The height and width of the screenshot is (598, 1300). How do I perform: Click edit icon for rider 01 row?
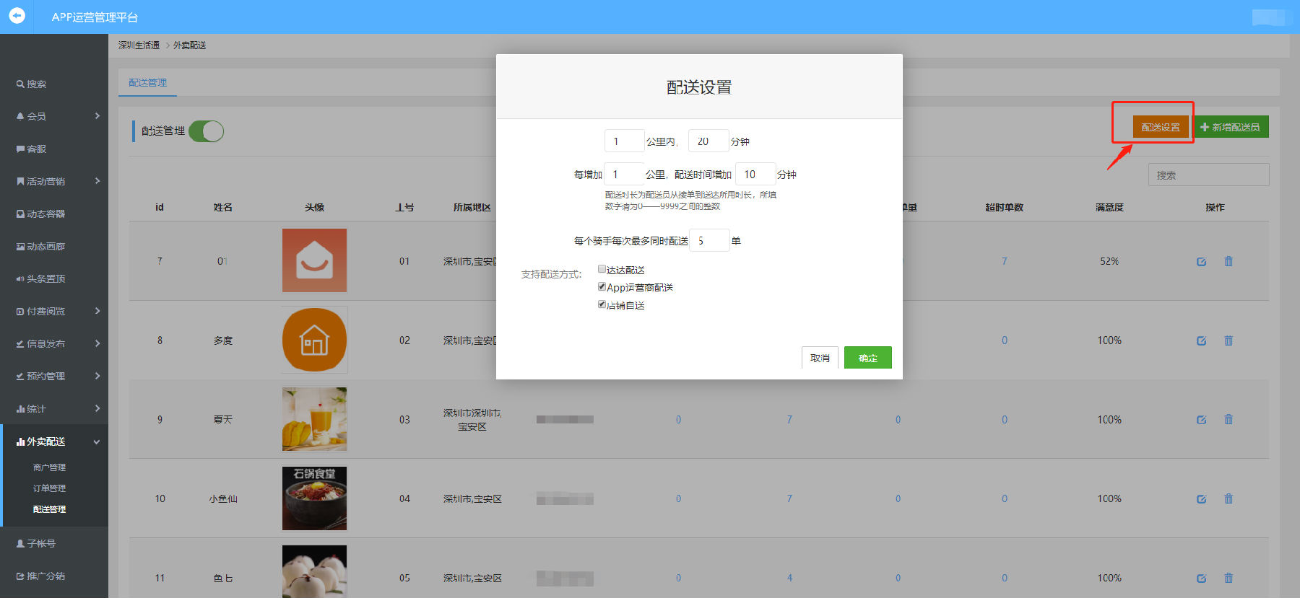click(1201, 261)
